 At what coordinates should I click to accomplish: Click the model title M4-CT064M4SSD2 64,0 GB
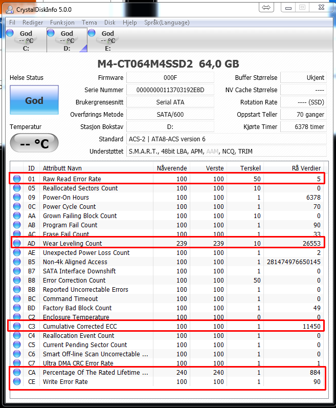pos(168,64)
